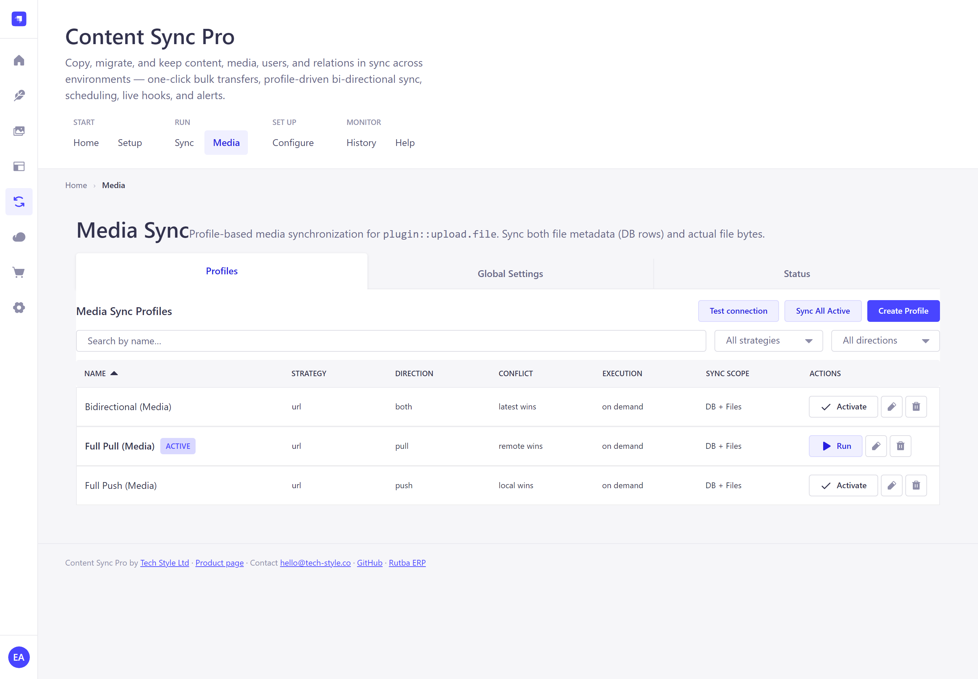Click the CONFLICT column header
Image resolution: width=978 pixels, height=679 pixels.
(x=516, y=373)
